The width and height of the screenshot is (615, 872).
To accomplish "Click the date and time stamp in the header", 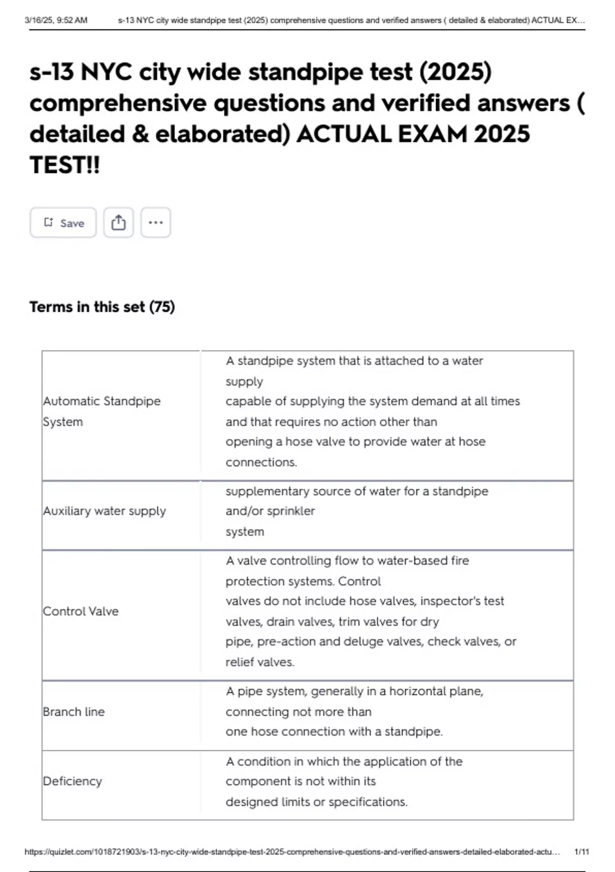I will [56, 21].
